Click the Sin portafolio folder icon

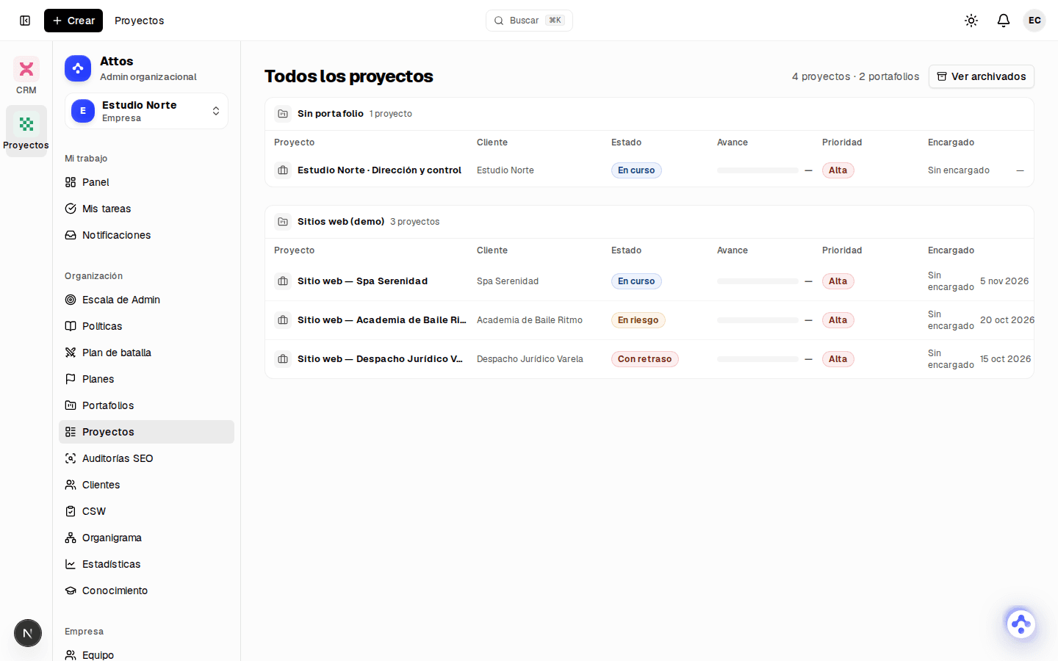point(283,114)
